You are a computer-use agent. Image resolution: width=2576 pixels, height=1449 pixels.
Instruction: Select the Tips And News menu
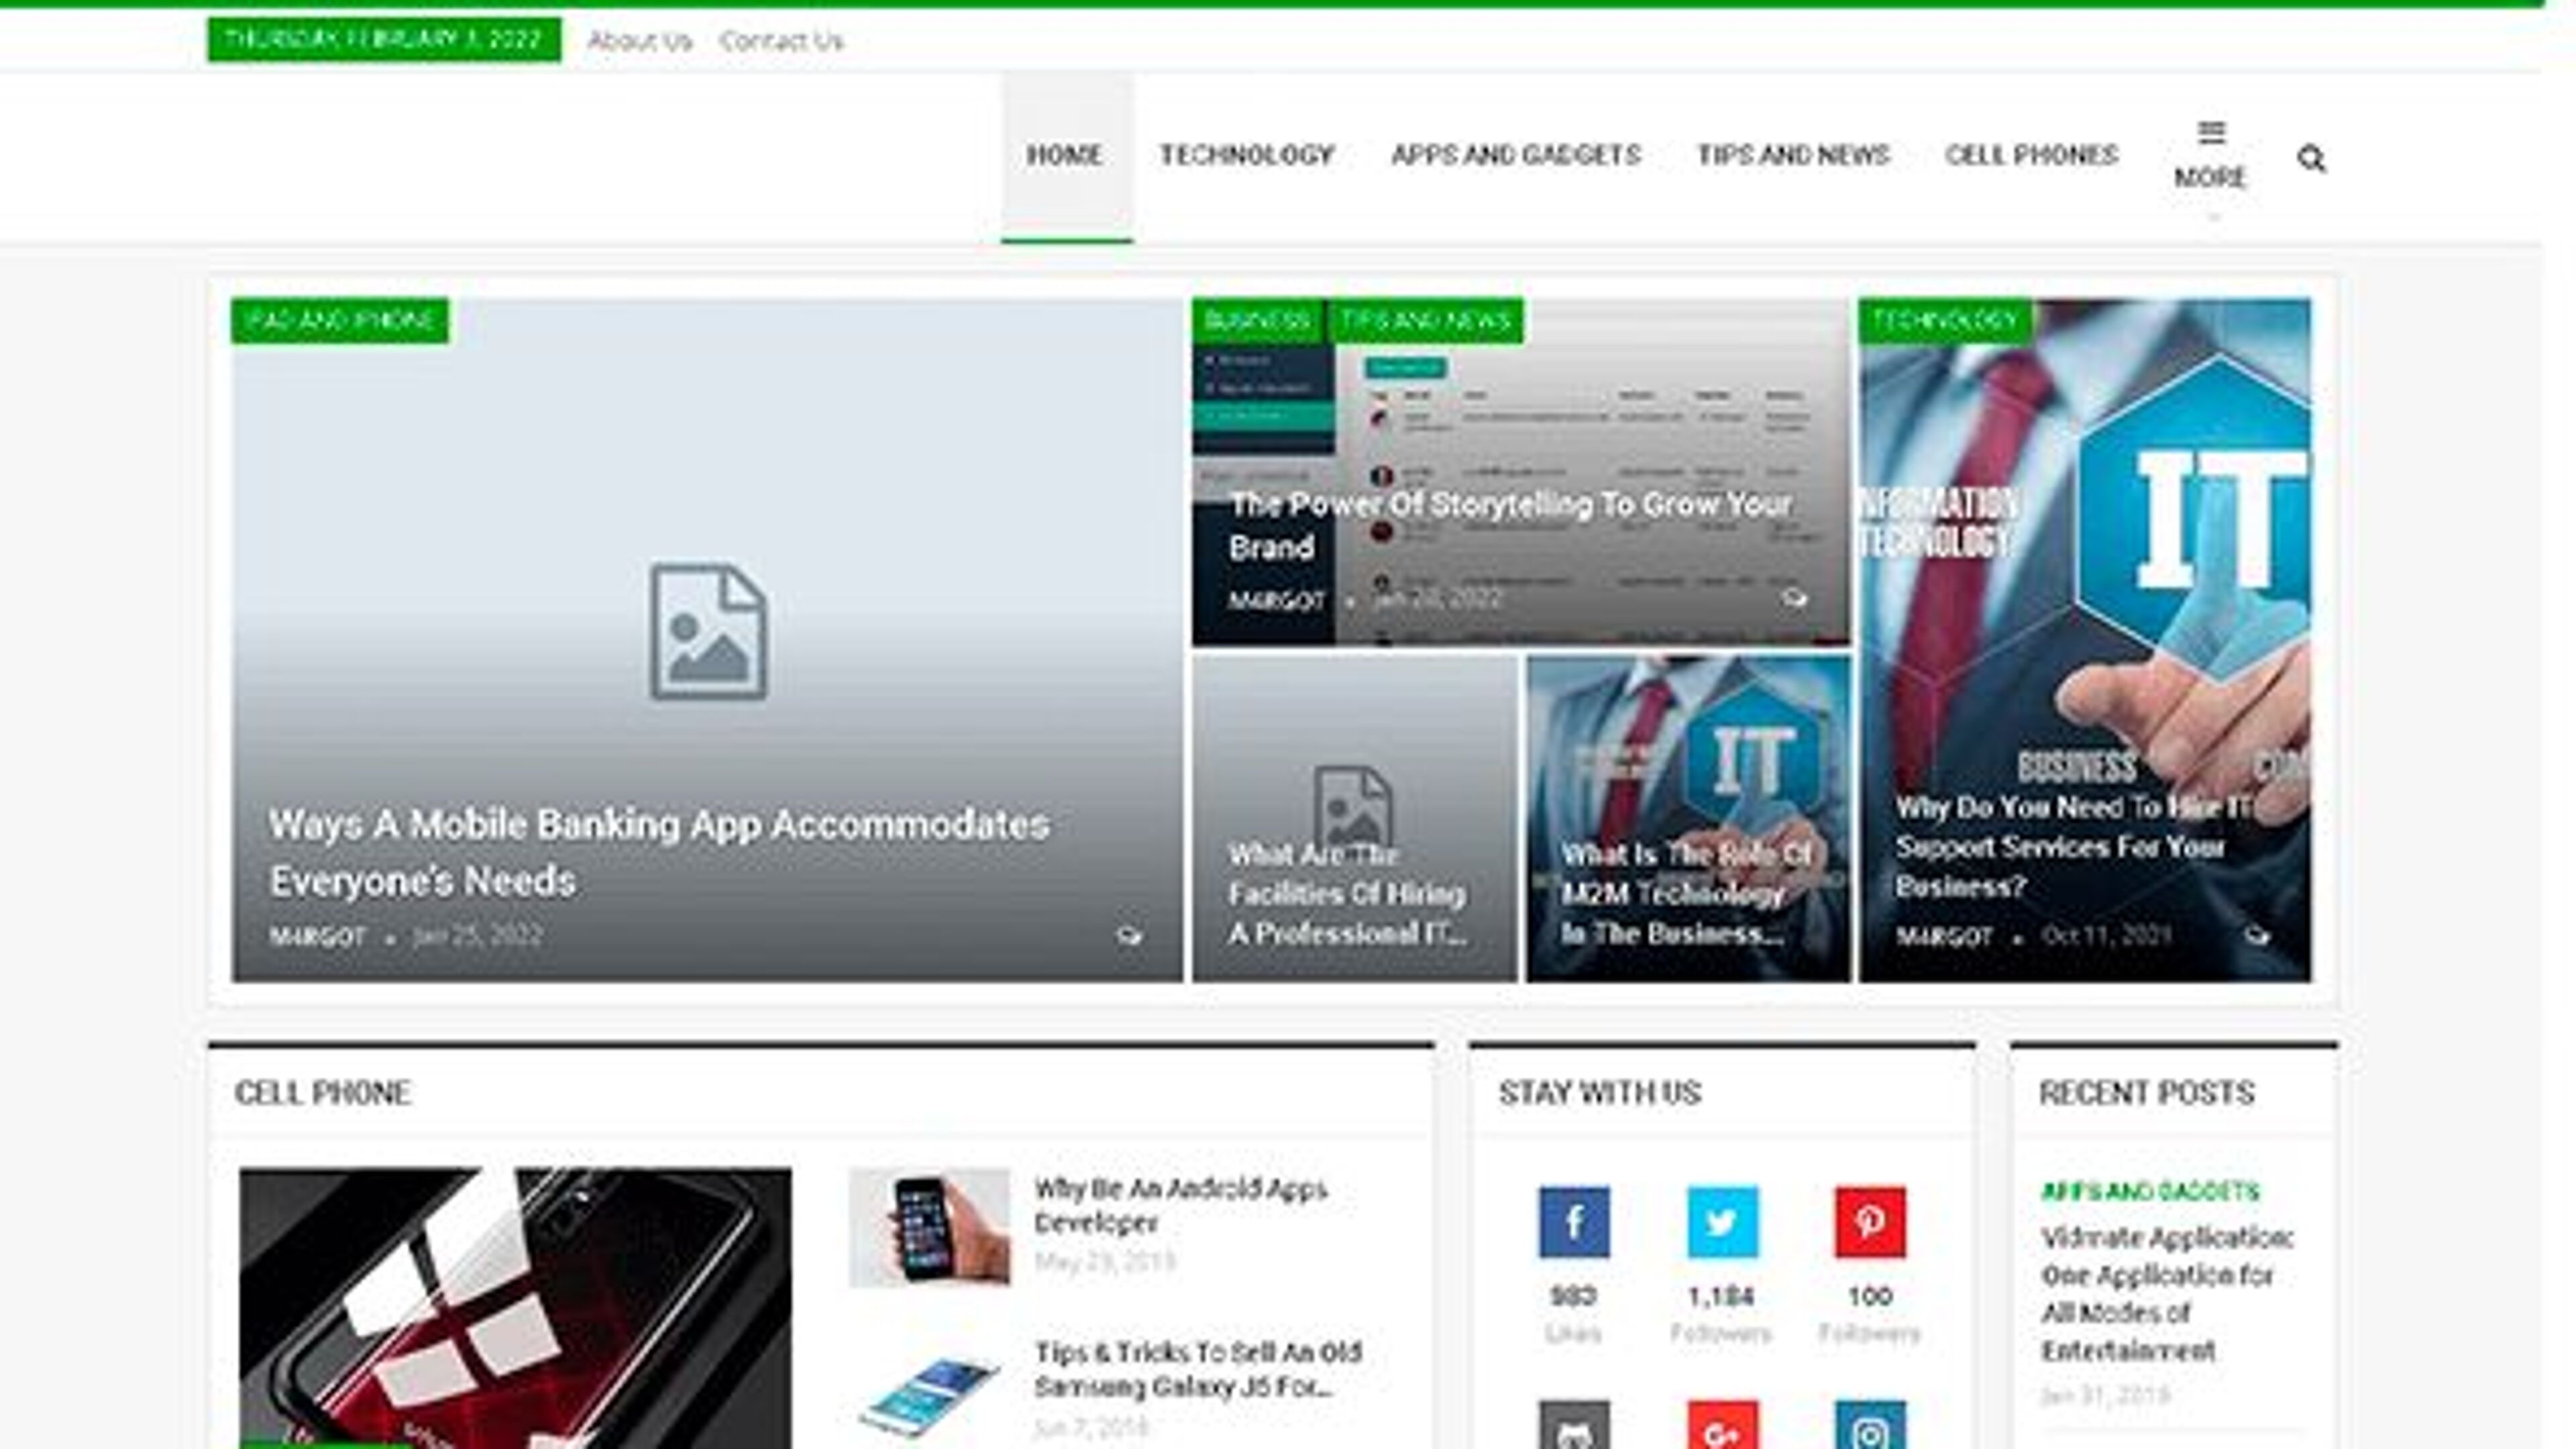coord(1793,155)
